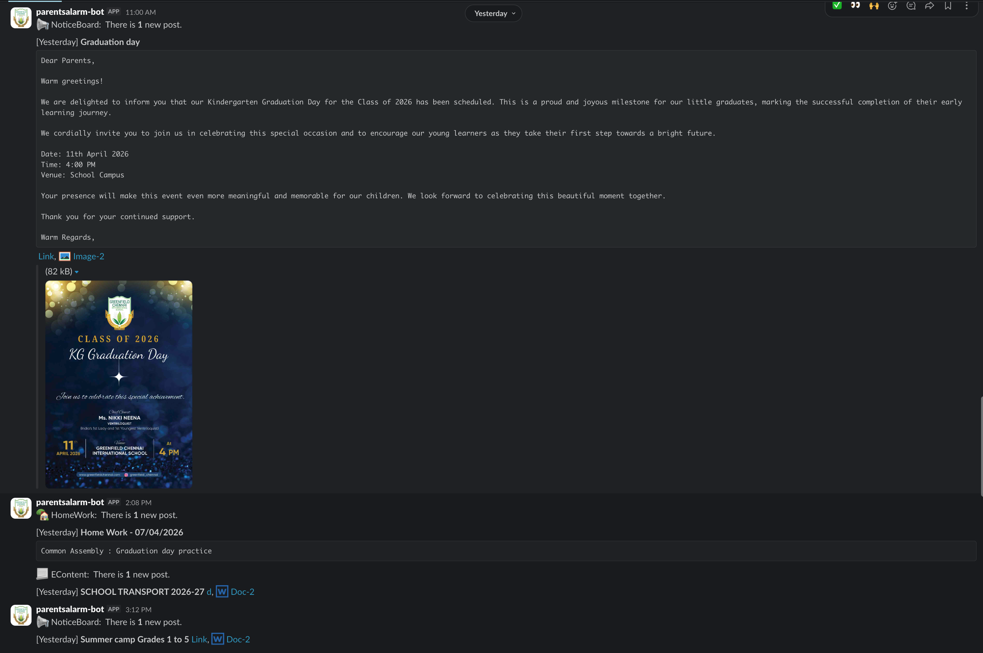This screenshot has width=983, height=653.
Task: Forward the message via share arrow
Action: click(x=929, y=5)
